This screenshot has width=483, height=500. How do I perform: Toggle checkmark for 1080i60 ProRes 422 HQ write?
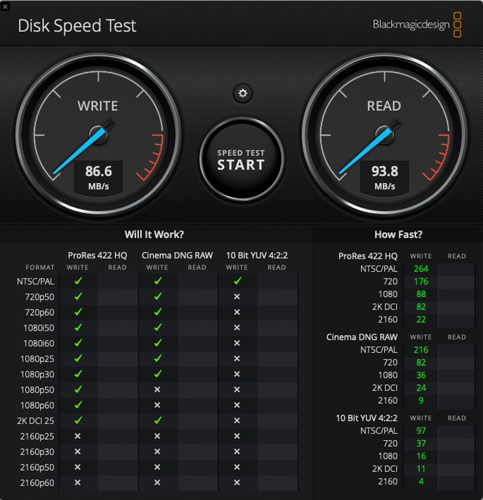tap(77, 342)
